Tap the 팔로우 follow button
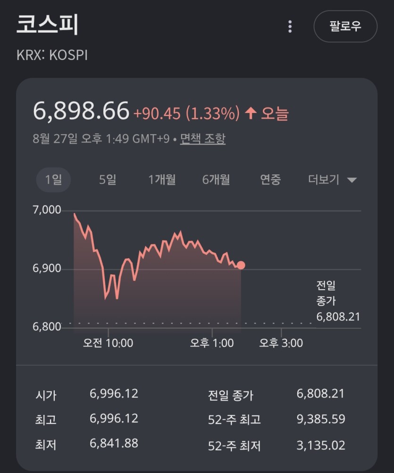 click(345, 26)
